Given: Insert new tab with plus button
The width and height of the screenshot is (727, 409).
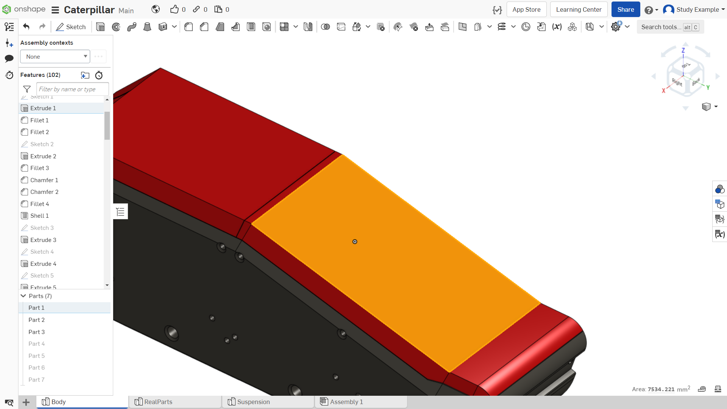Looking at the screenshot, I should 26,402.
